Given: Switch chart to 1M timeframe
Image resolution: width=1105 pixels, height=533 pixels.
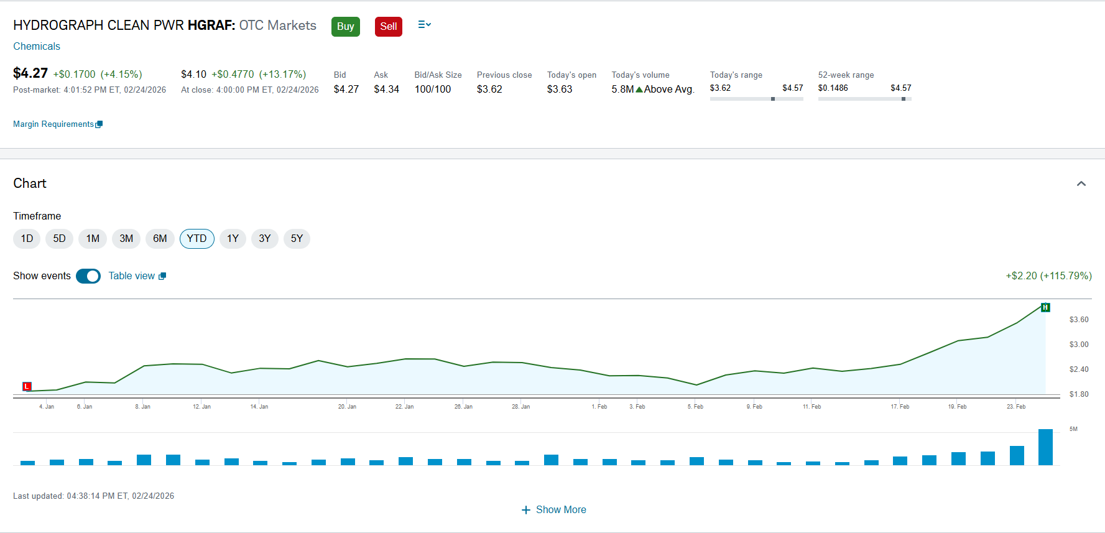Looking at the screenshot, I should pos(93,239).
